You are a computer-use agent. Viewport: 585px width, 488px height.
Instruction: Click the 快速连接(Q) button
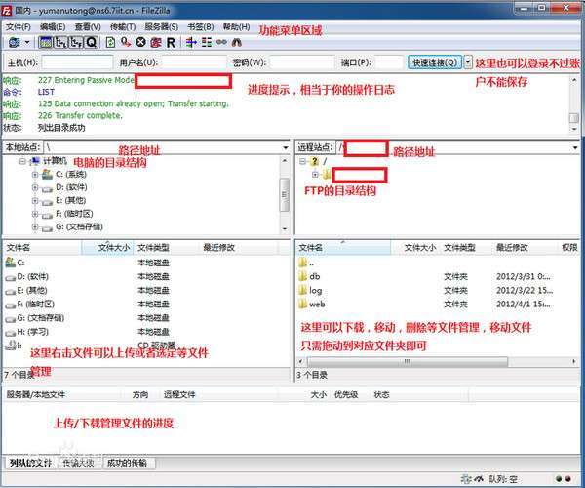(435, 62)
